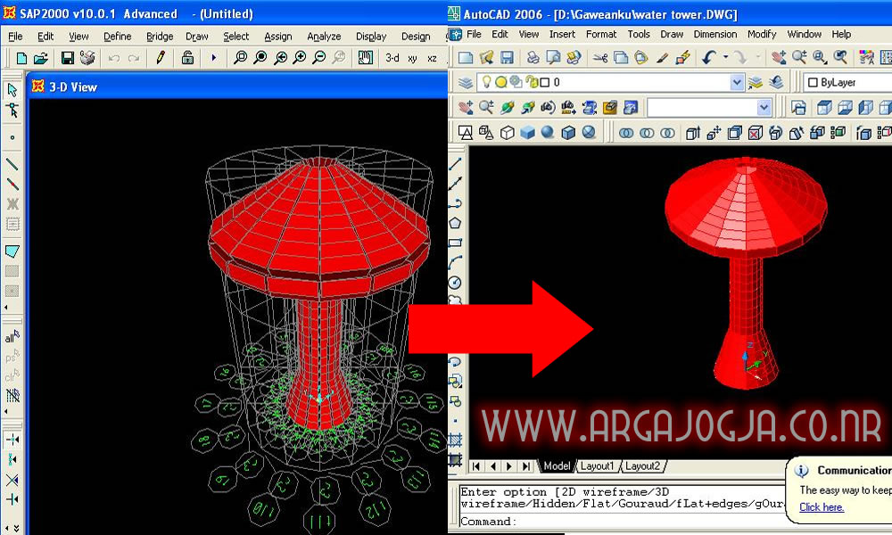Screen dimensions: 892x535
Task: Open Modify menu in AutoCAD
Action: click(x=762, y=34)
